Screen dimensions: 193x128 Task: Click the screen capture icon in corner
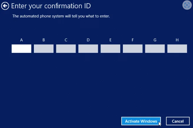tap(187, 5)
